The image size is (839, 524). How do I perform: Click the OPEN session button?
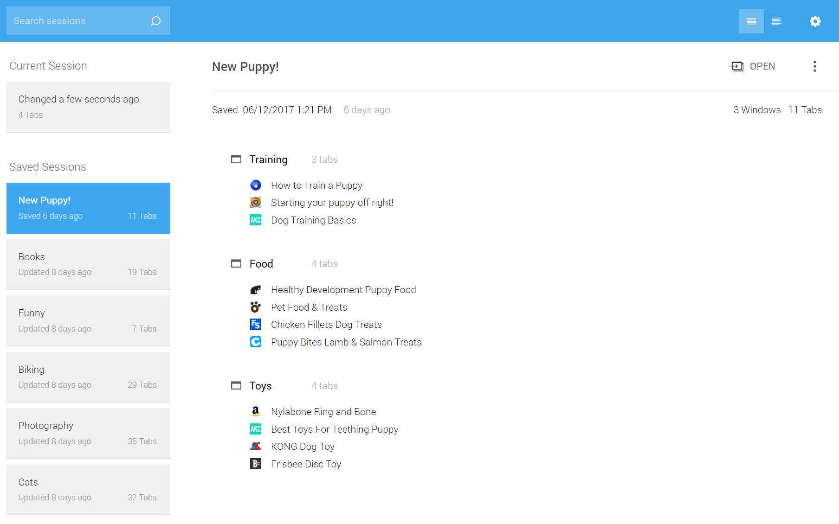point(752,66)
